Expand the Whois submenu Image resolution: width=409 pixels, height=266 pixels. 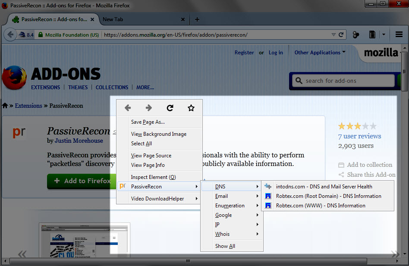(x=232, y=234)
